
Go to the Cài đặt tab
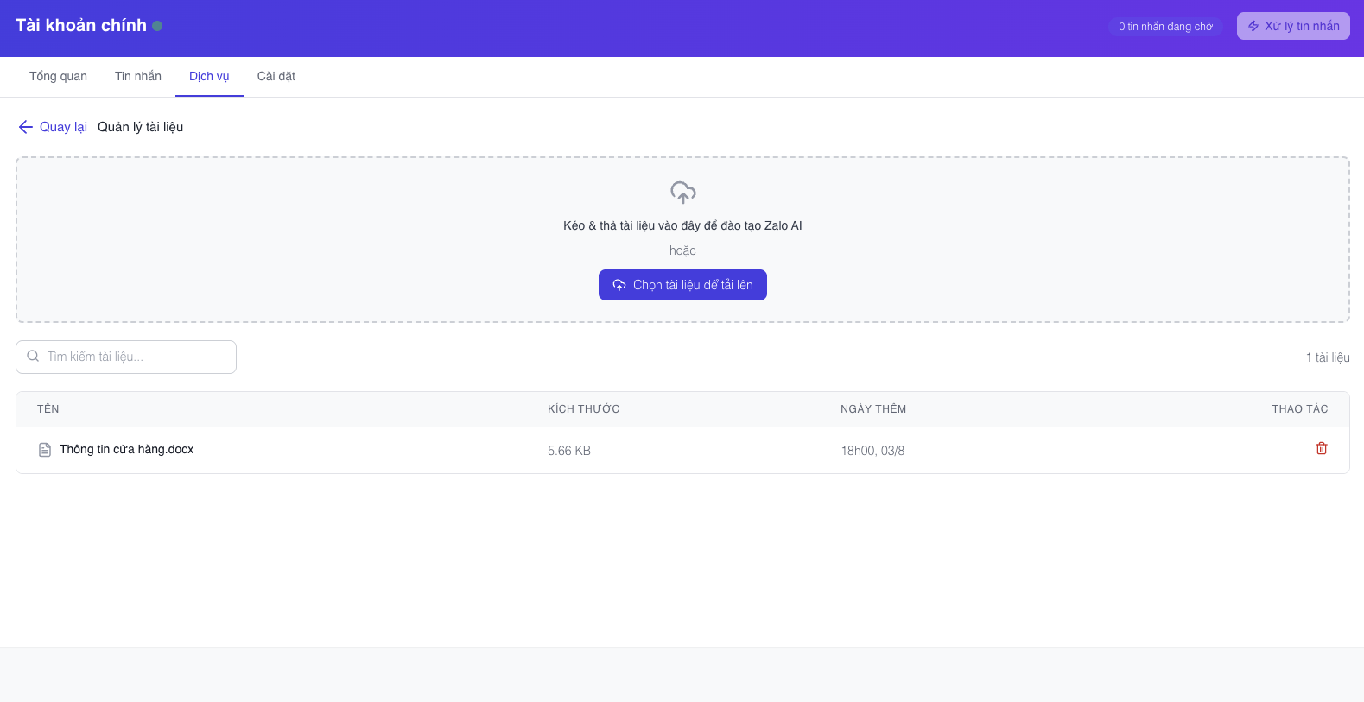(276, 77)
